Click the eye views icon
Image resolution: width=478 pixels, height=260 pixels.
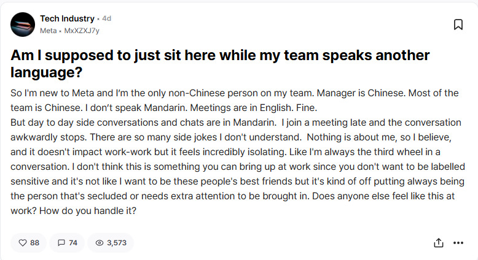click(99, 243)
